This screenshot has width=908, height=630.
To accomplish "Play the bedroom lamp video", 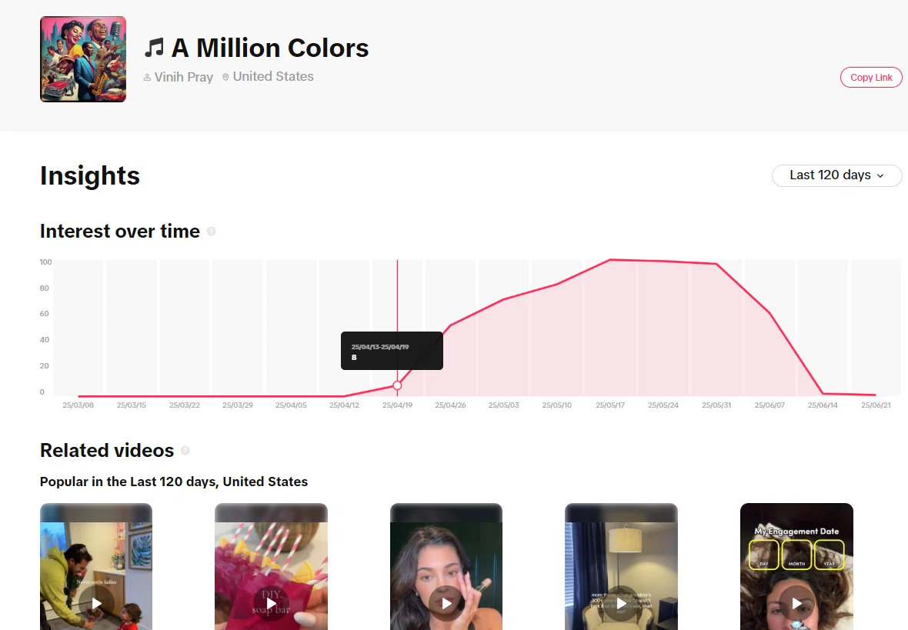I will [x=621, y=603].
